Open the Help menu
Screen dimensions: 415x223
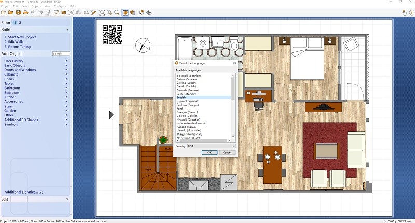pos(72,6)
